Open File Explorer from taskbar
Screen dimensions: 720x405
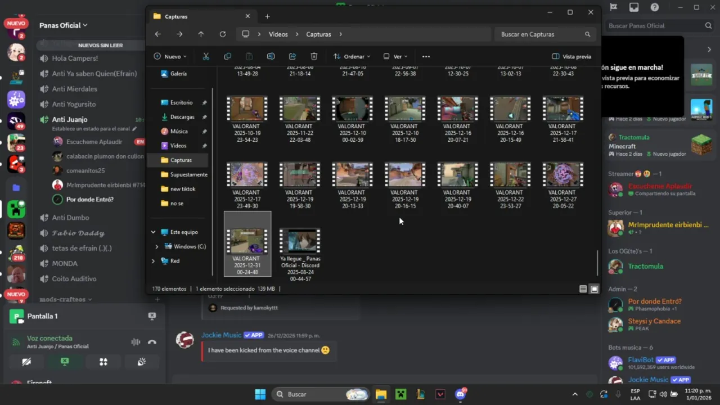coord(381,394)
